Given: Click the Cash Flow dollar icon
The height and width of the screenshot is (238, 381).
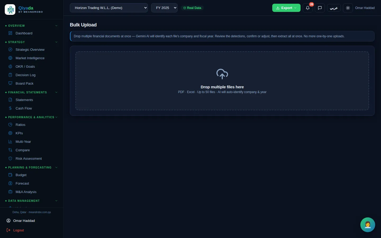Looking at the screenshot, I should click(x=10, y=108).
